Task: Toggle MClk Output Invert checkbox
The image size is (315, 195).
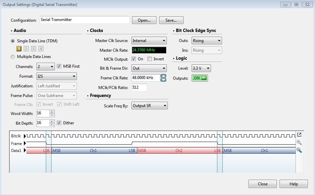Action: [x=149, y=59]
